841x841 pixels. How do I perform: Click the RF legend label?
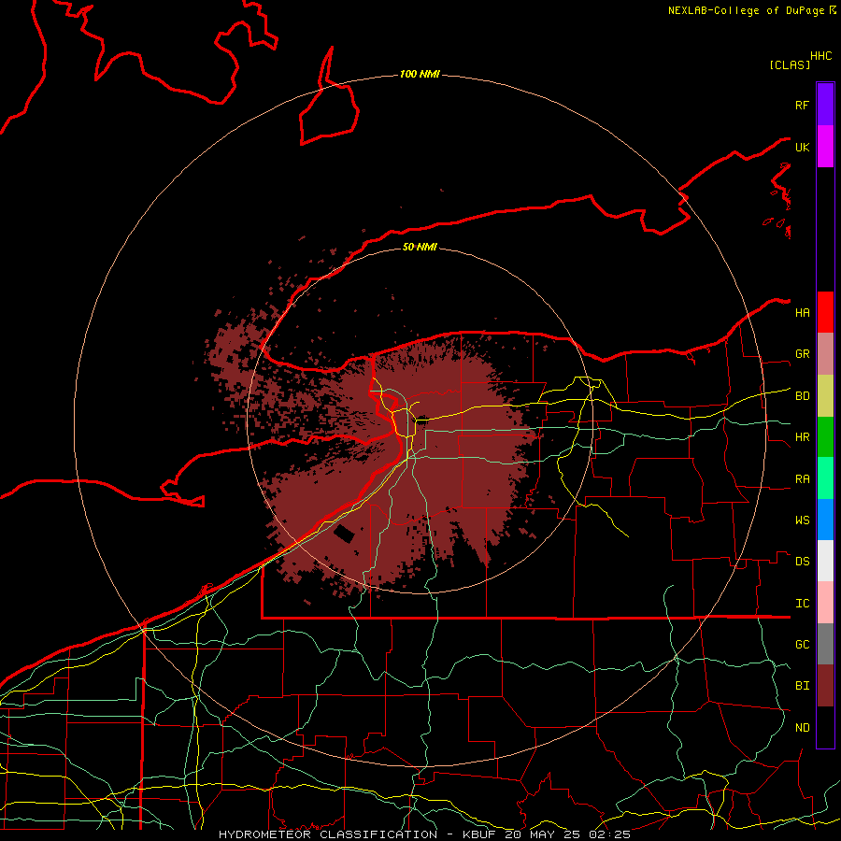[x=802, y=105]
